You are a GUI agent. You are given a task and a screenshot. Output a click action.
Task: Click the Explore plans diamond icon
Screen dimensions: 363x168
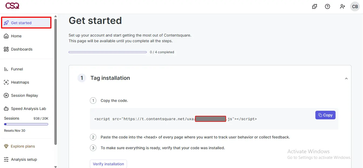coord(6,146)
